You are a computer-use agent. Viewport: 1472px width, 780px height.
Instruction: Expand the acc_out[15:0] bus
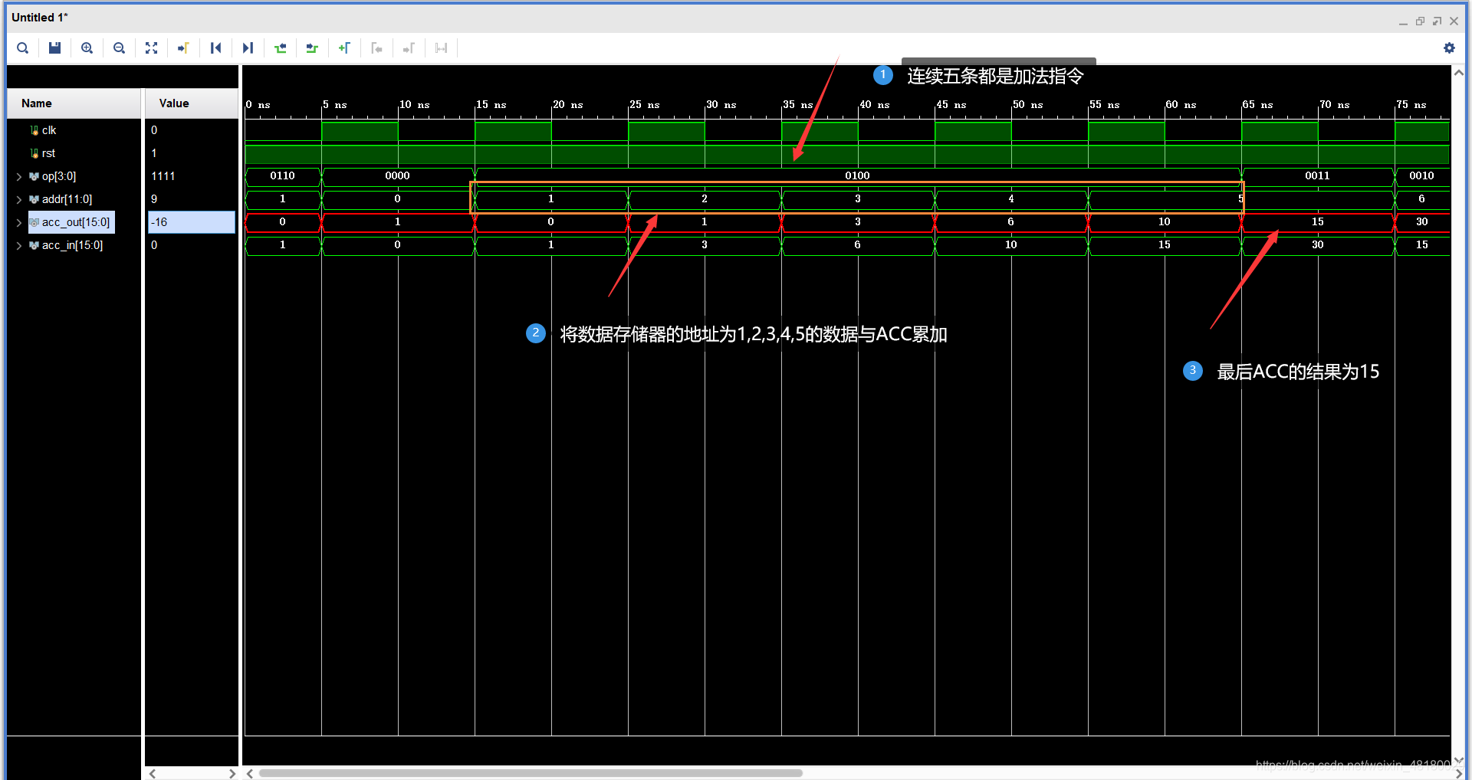pyautogui.click(x=19, y=223)
